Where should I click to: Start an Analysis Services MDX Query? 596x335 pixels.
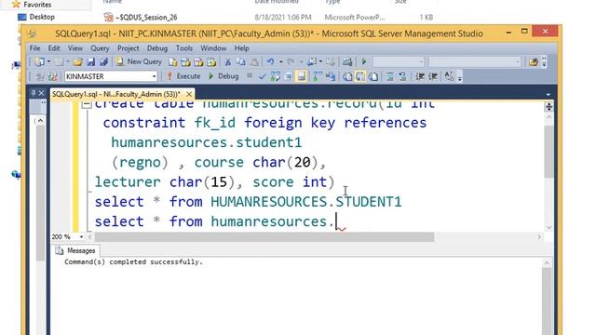185,62
